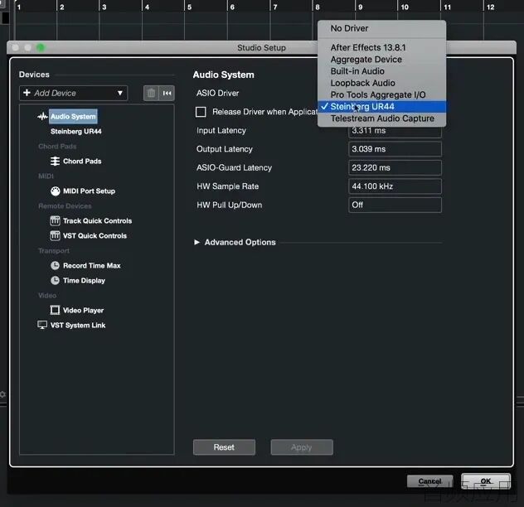This screenshot has width=524, height=507.
Task: Select Video Player item
Action: pos(83,311)
